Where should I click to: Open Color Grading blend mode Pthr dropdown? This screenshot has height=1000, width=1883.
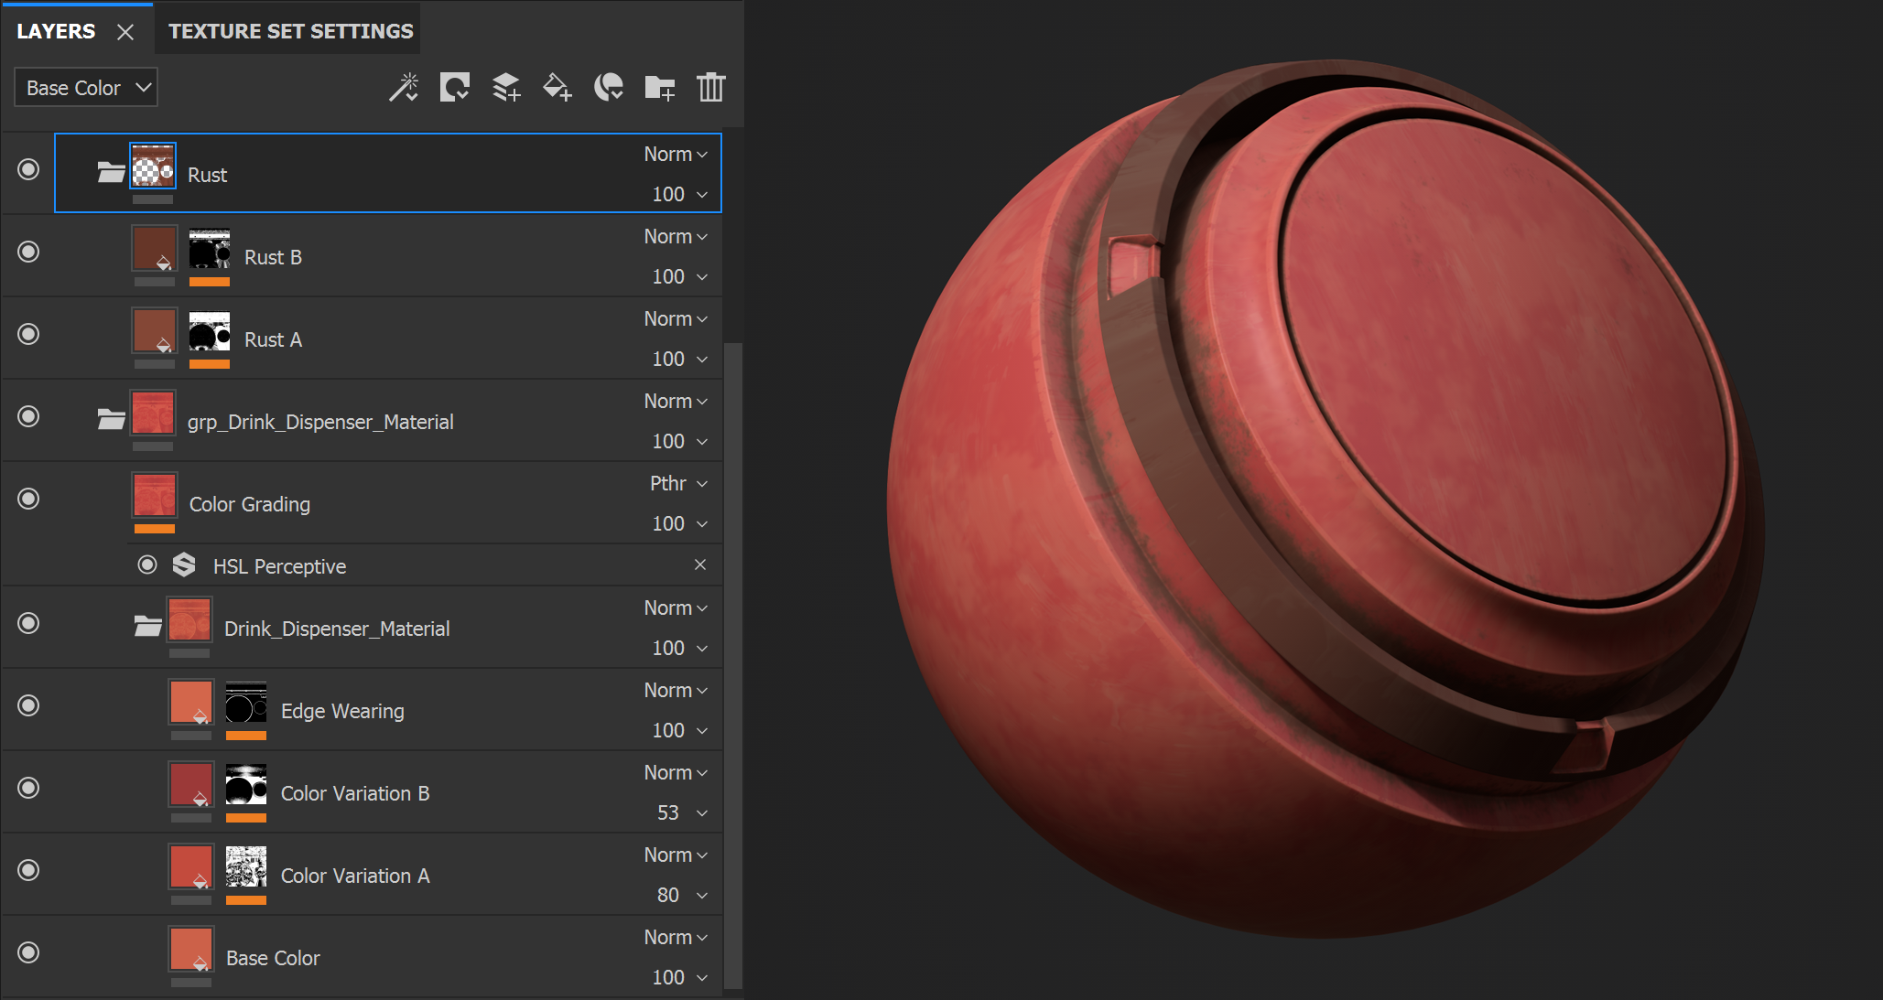tap(678, 483)
